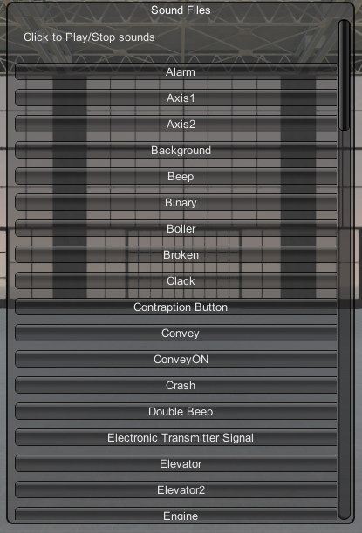
Task: Play the Clack sound
Action: pyautogui.click(x=175, y=281)
